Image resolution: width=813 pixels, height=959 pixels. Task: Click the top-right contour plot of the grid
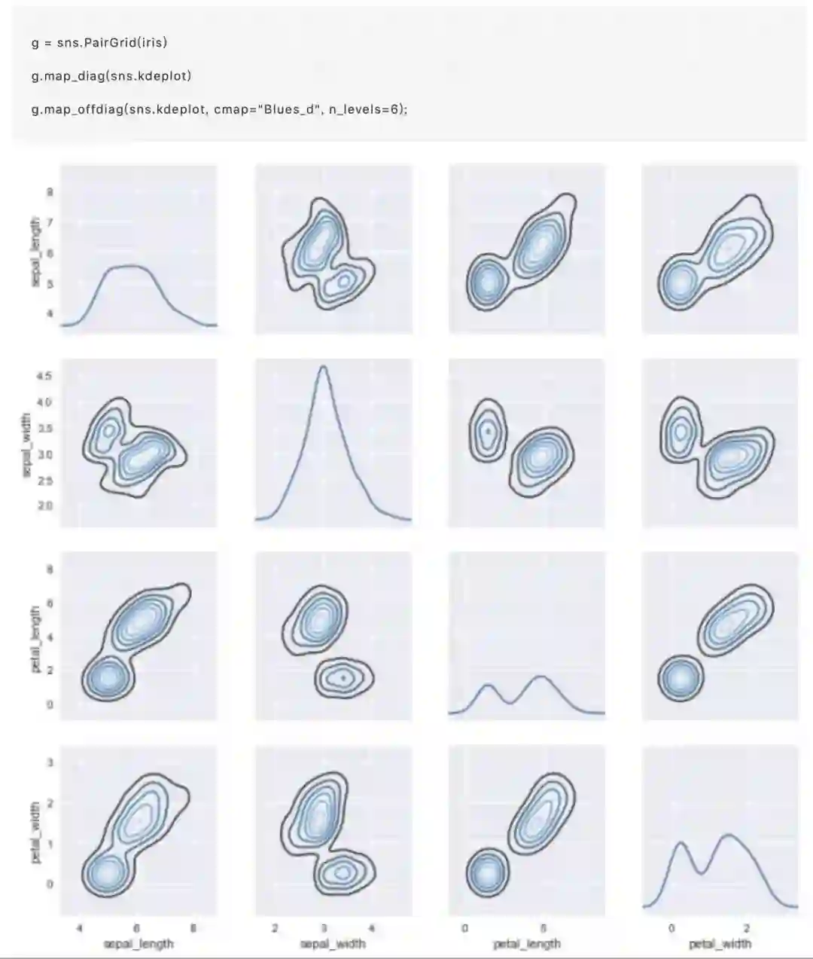coord(720,249)
